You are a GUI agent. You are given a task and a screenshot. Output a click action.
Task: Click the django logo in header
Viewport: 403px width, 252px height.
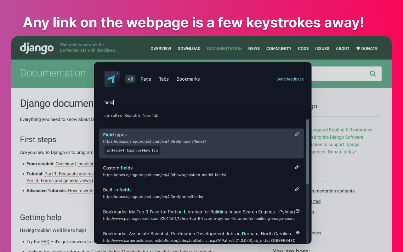click(x=37, y=48)
